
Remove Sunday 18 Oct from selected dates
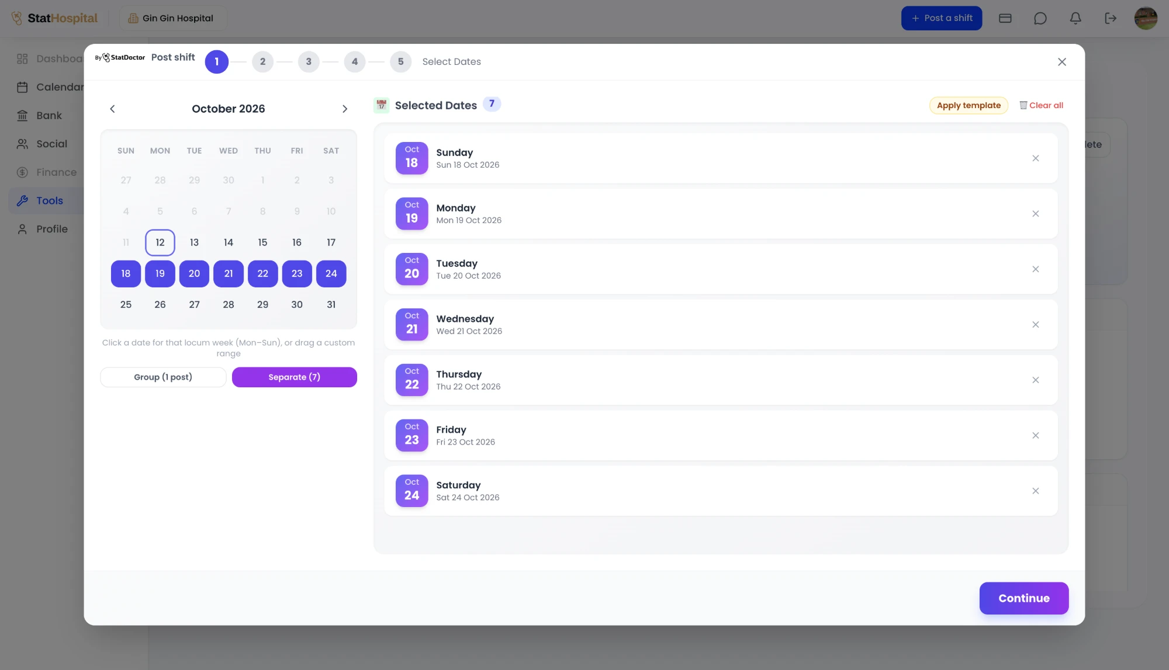[x=1035, y=158]
